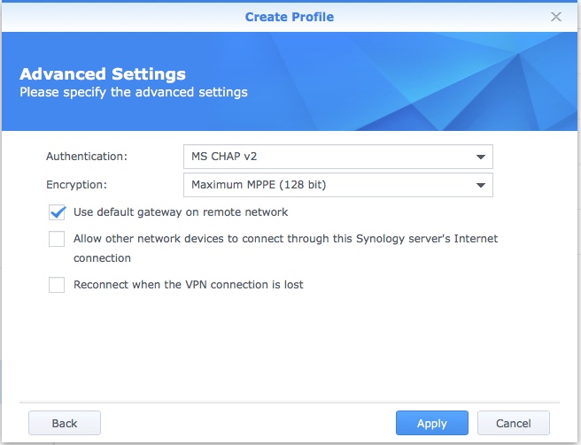Click the 'Use default gateway on remote network' label

(x=181, y=212)
